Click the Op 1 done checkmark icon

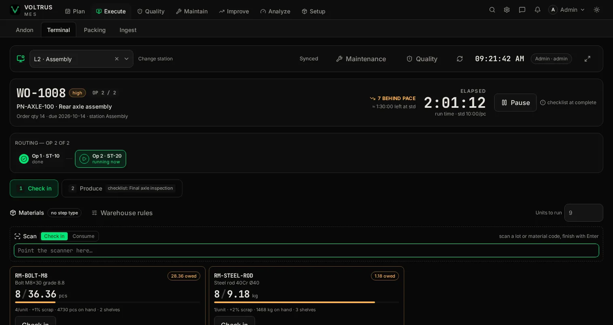point(24,159)
